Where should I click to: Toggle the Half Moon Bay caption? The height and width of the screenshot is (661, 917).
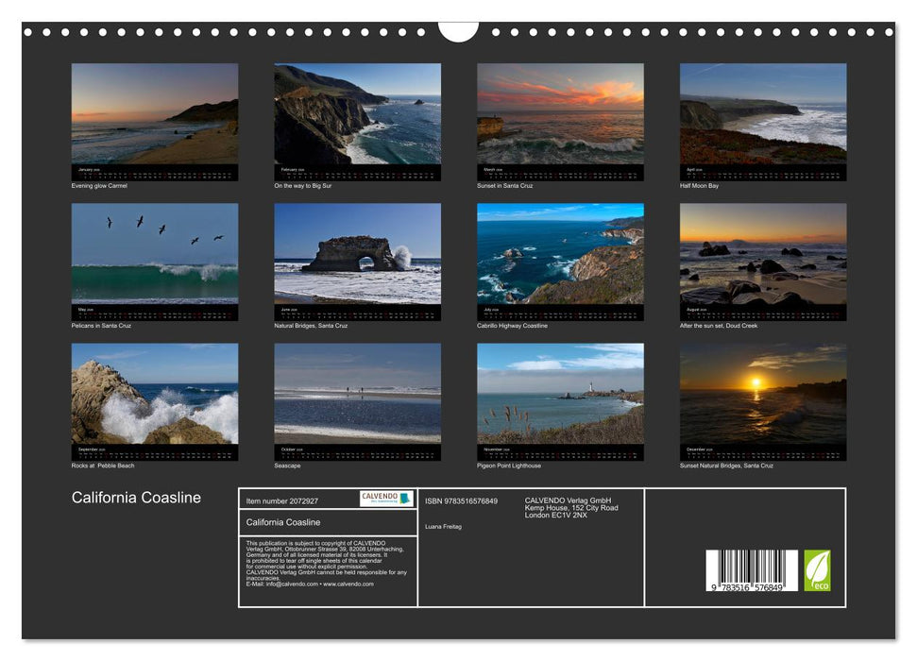click(700, 186)
